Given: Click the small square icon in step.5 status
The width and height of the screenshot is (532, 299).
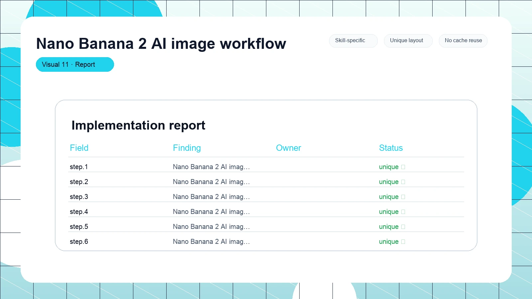Looking at the screenshot, I should [x=403, y=227].
